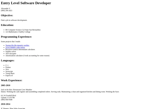The height and width of the screenshot is (109, 146).
Task: Click the 'Amortization calculator' list item
Action: [28, 55]
